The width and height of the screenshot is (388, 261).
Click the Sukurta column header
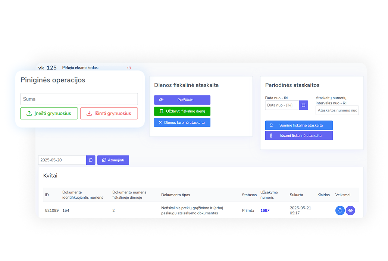296,195
